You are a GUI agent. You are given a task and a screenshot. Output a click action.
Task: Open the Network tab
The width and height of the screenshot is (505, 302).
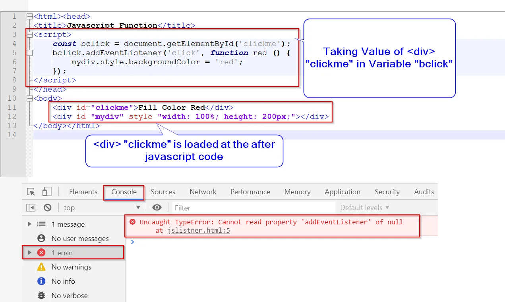click(x=203, y=192)
